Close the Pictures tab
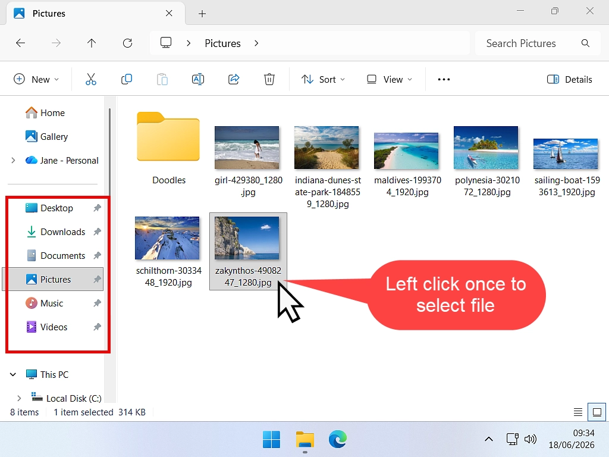The height and width of the screenshot is (457, 609). (169, 13)
